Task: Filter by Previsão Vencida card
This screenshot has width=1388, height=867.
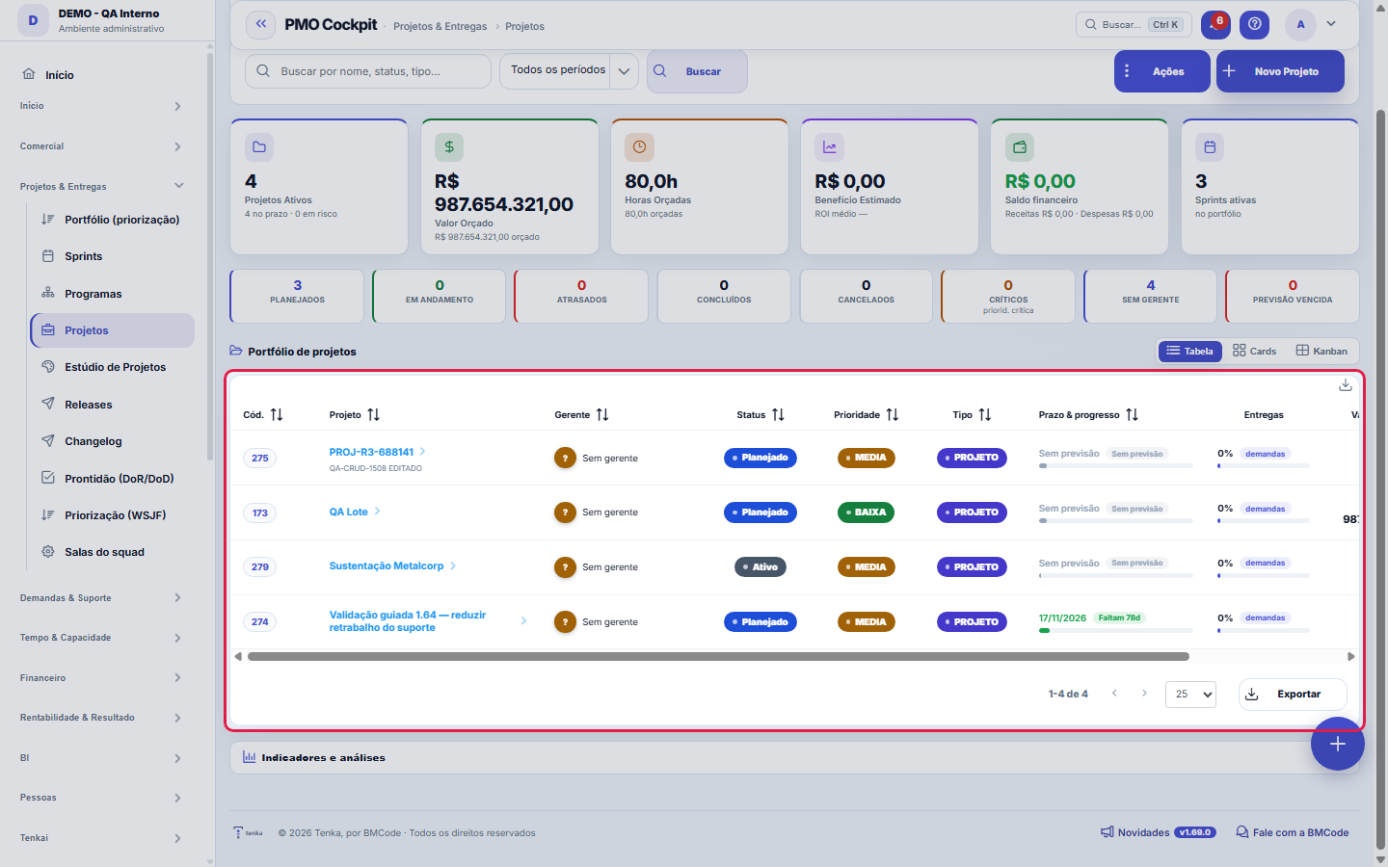Action: coord(1293,296)
